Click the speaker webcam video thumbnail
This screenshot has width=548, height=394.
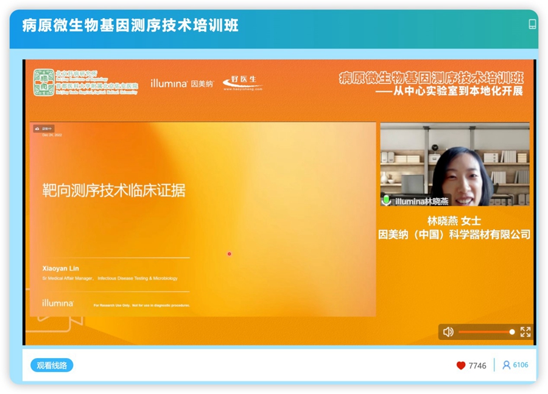click(x=455, y=164)
